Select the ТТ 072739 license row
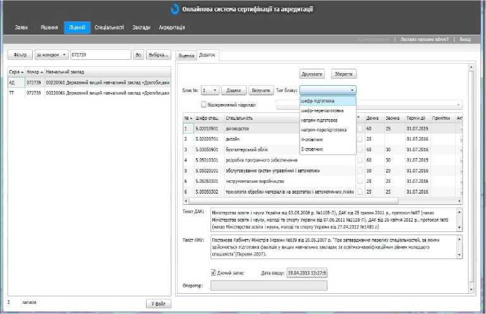 pos(88,93)
